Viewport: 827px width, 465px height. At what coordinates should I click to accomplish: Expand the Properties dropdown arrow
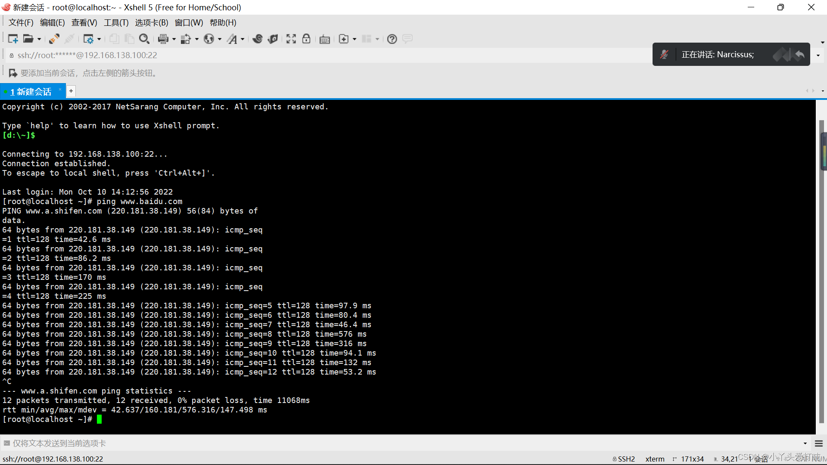point(99,39)
